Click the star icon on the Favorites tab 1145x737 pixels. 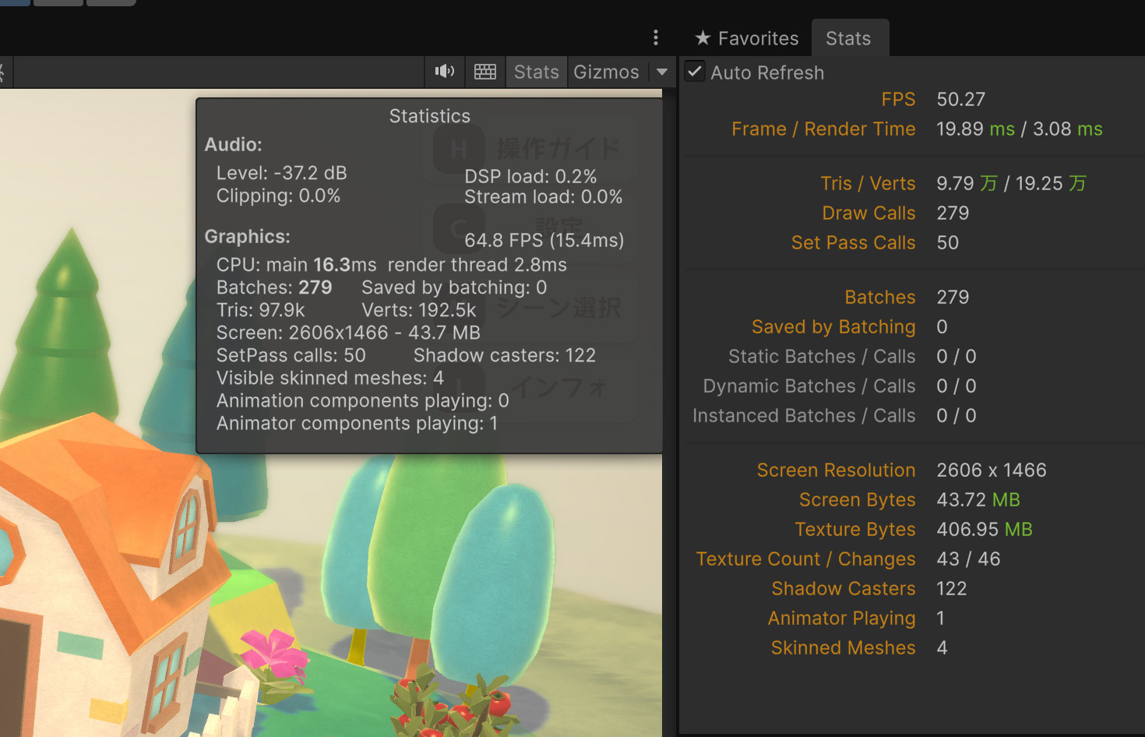(x=703, y=38)
